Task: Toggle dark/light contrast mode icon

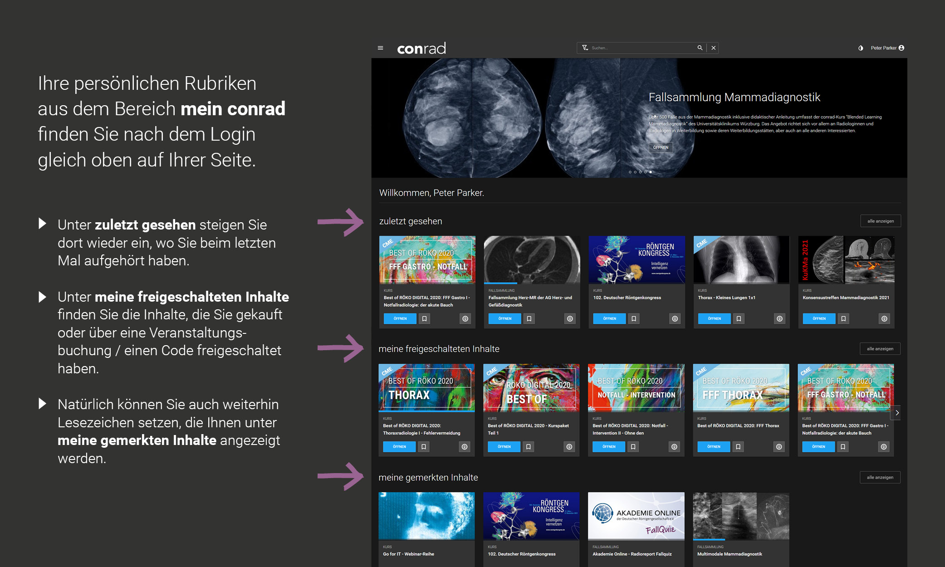Action: click(861, 48)
